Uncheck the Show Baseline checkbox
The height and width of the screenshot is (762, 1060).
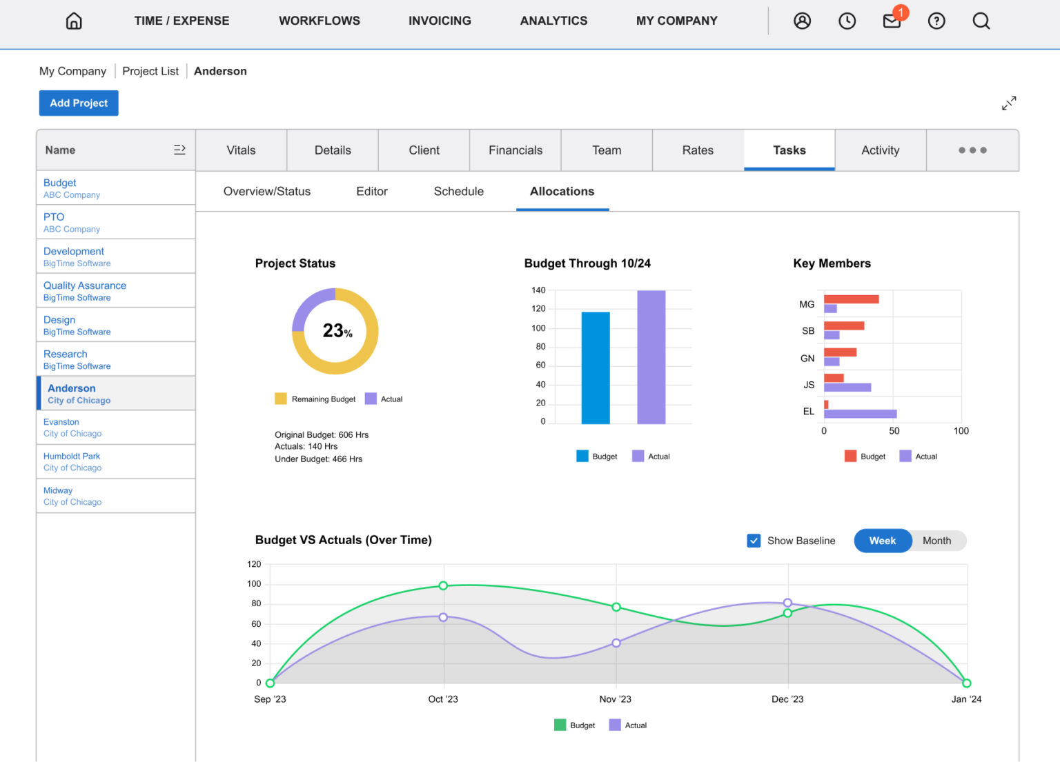click(x=754, y=541)
